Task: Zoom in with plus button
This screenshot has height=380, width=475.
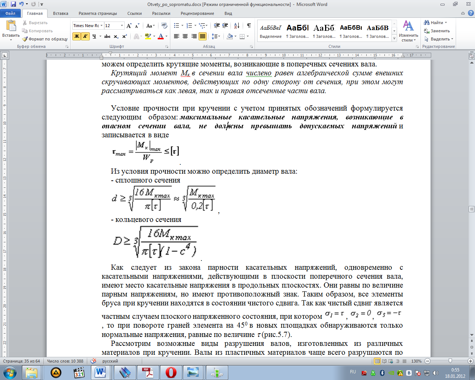Action: tap(471, 361)
